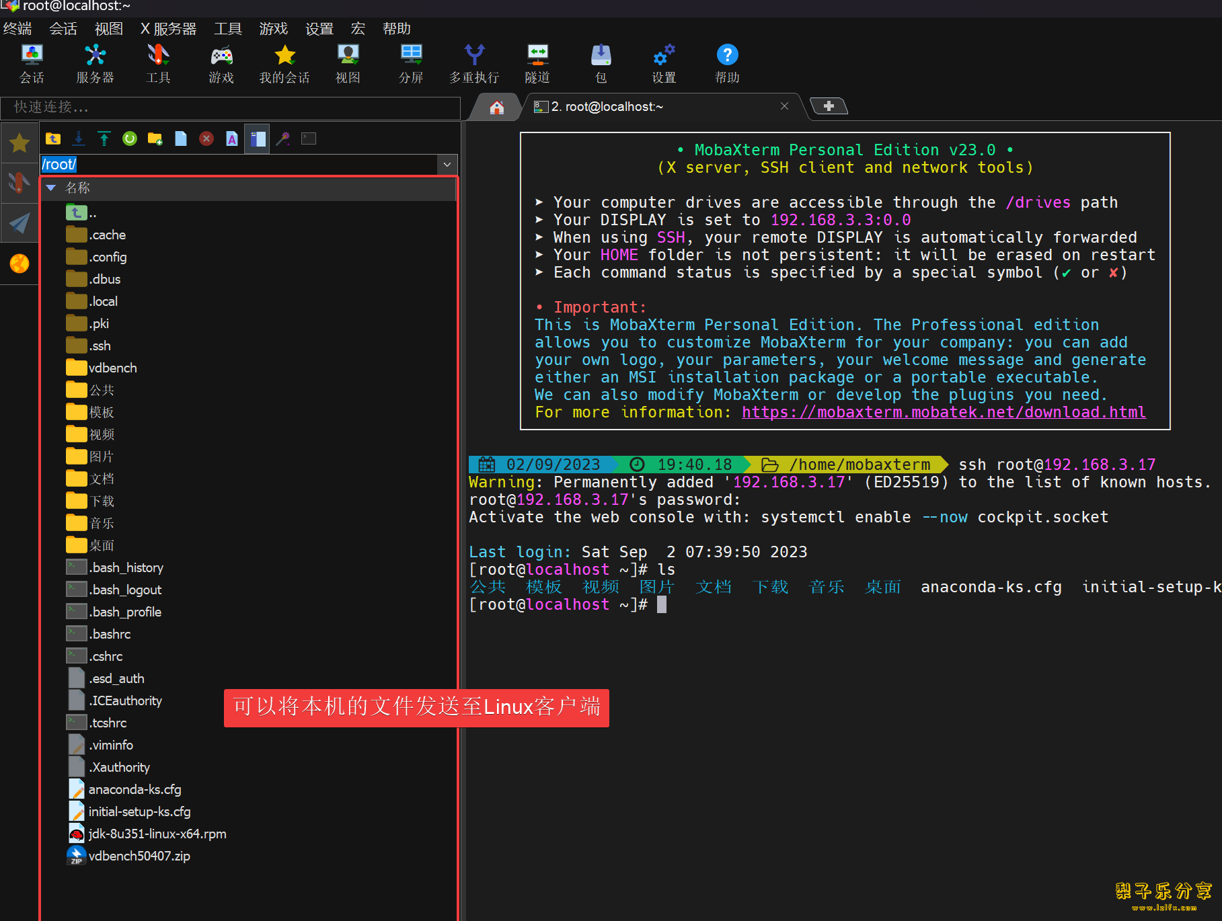Click the 视图 (View) toolbar button
1222x921 pixels.
click(348, 64)
